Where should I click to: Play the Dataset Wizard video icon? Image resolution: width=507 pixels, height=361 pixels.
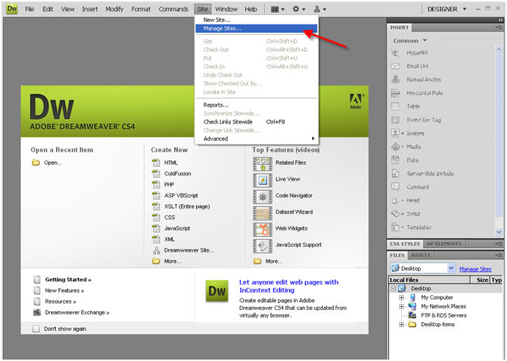pos(262,213)
